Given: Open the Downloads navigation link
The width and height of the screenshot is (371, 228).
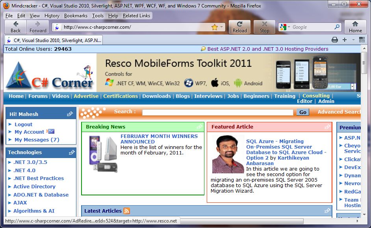Looking at the screenshot, I should click(156, 96).
